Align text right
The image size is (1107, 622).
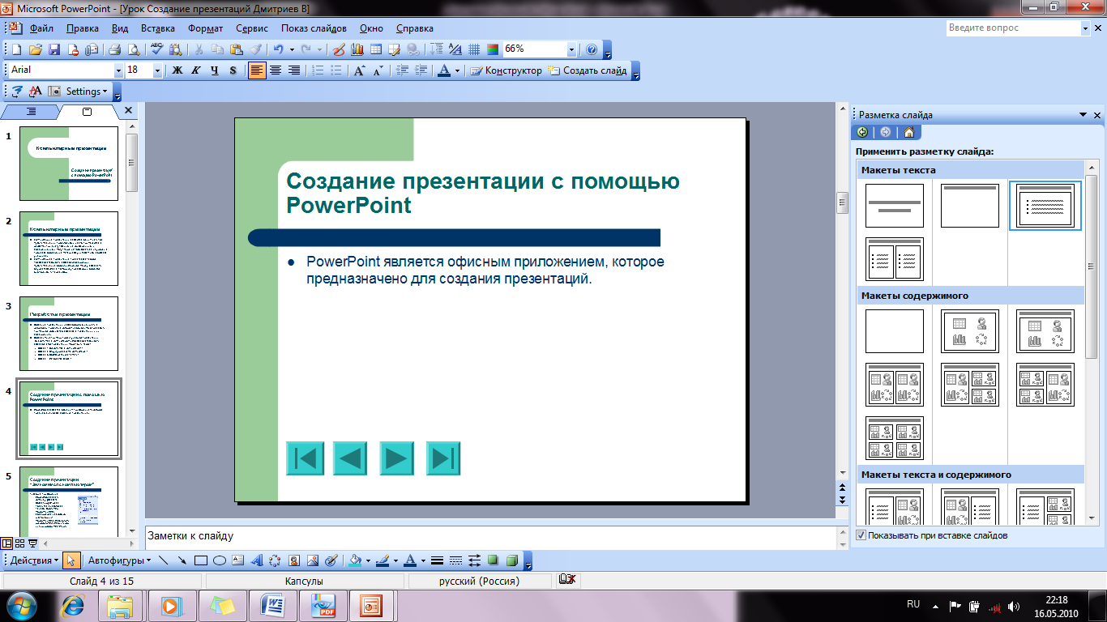294,70
